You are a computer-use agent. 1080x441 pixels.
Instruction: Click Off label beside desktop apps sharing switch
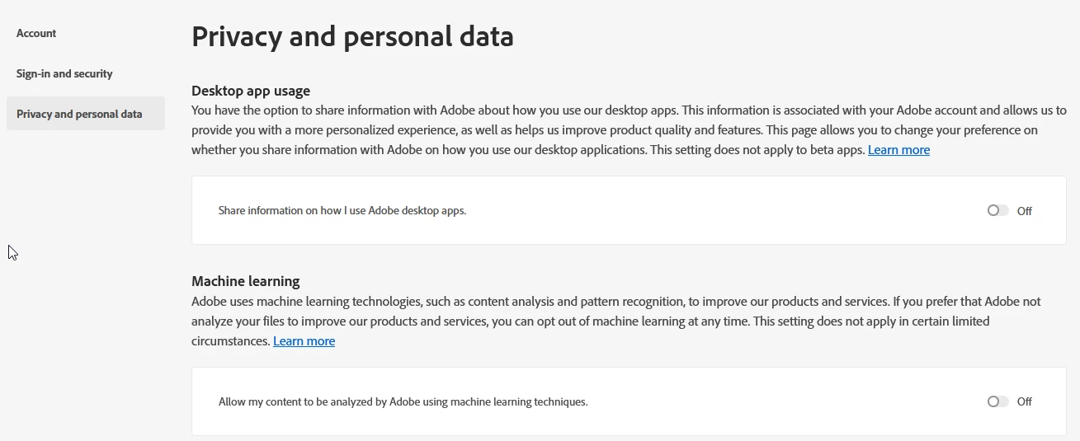1024,211
